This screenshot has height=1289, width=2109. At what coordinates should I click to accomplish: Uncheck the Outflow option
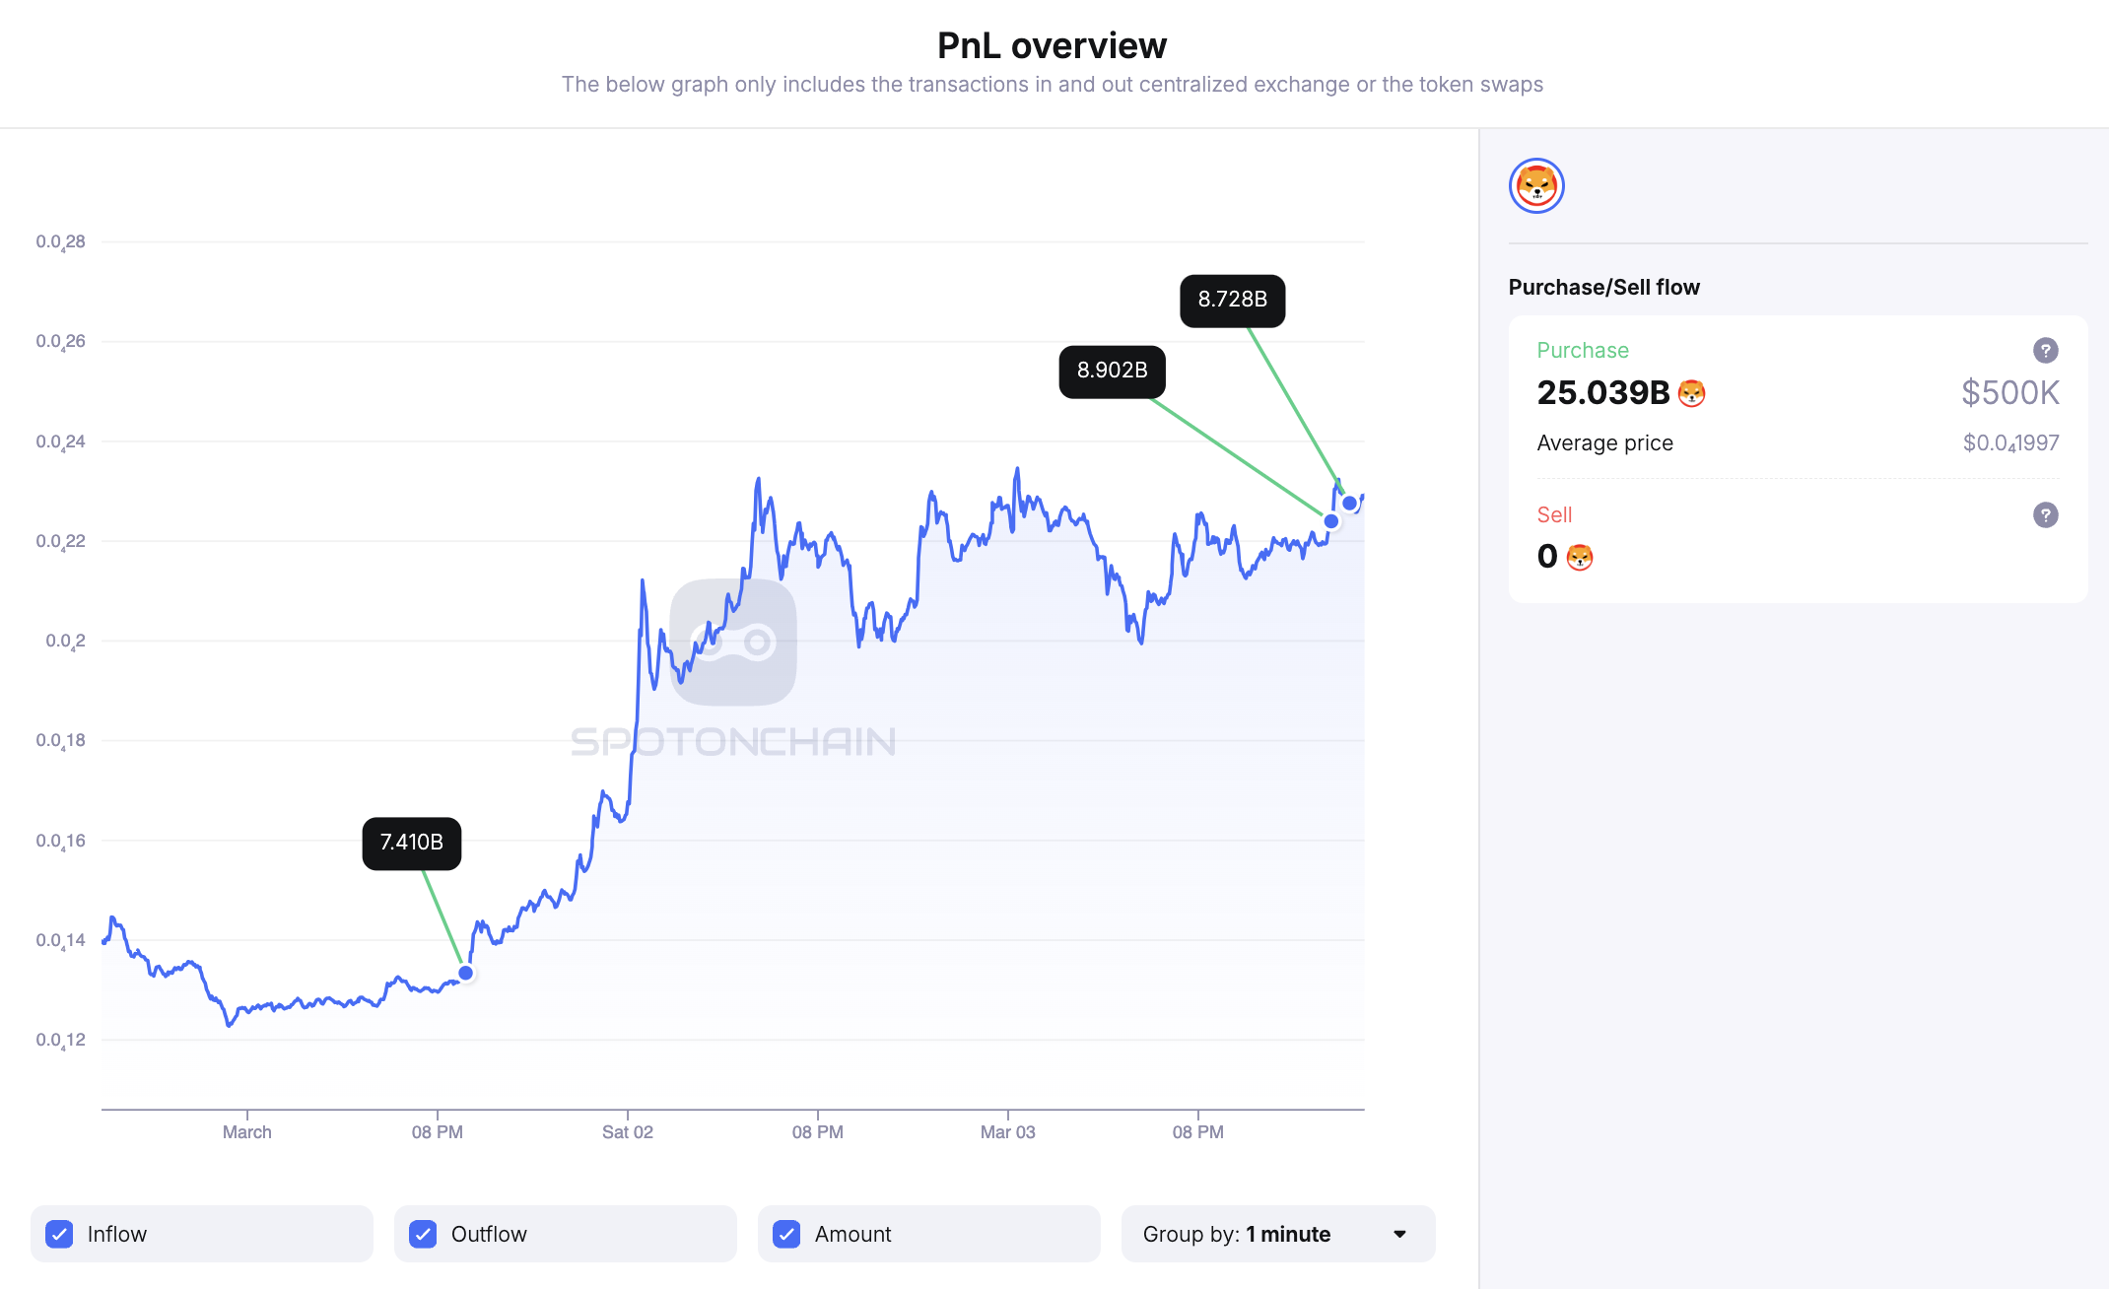423,1234
